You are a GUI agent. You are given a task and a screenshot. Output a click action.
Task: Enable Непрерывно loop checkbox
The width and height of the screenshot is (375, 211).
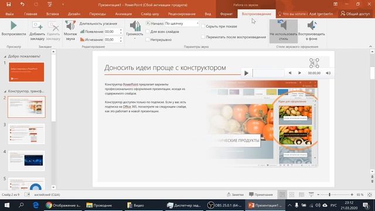148,39
